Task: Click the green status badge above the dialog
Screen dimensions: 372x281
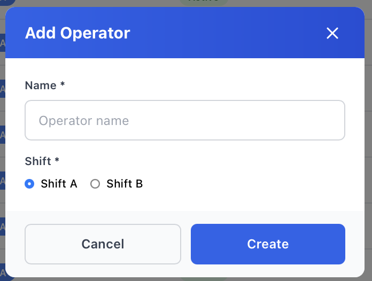Action: (x=203, y=2)
